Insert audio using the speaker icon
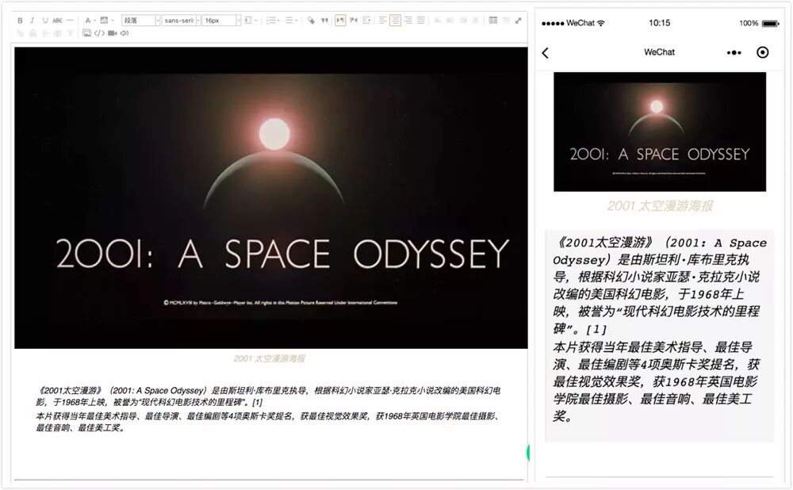The height and width of the screenshot is (490, 793). (125, 33)
